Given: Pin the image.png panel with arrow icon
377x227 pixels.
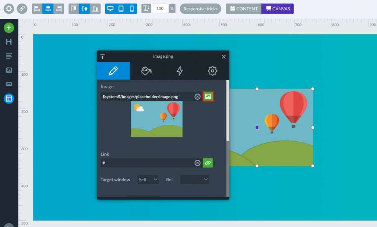Looking at the screenshot, I should coord(102,57).
